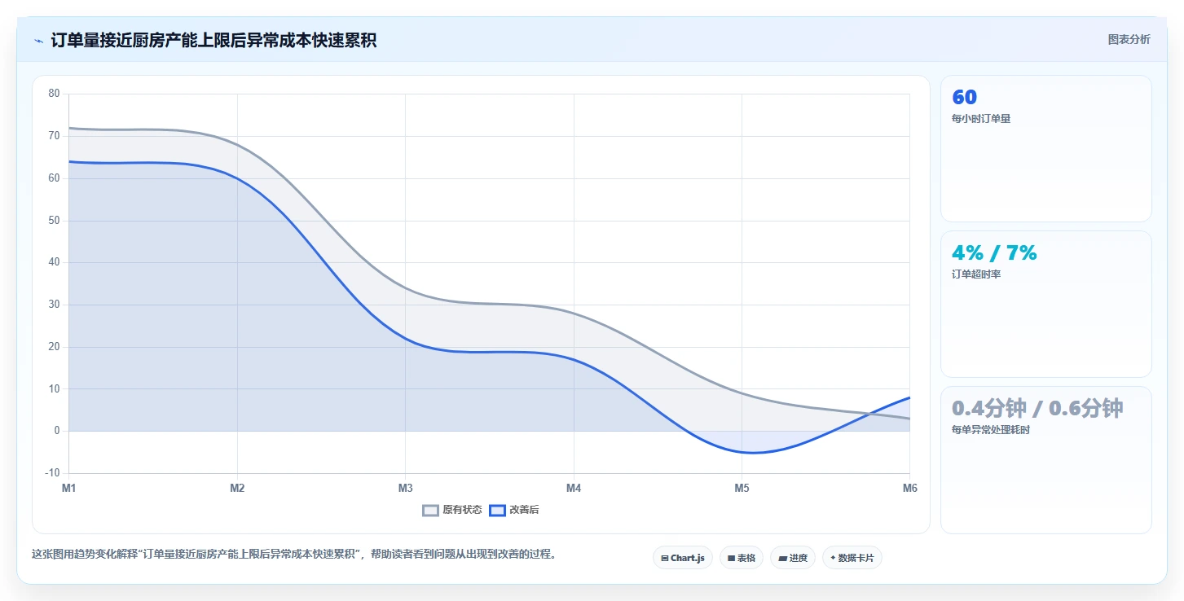The image size is (1184, 601).
Task: Click the M2 x-axis label
Action: tap(237, 489)
